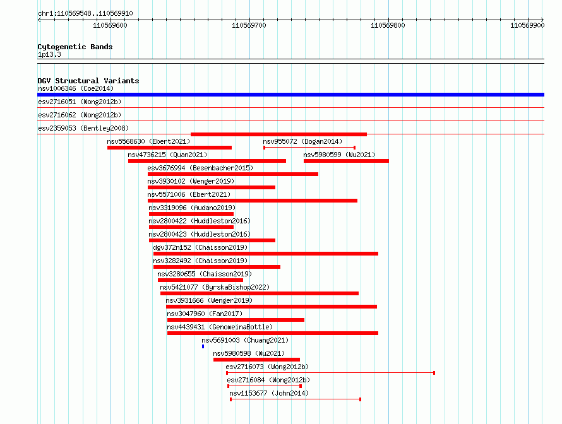Viewport: 562px width, 424px height.
Task: Click ruler position 110569700
Action: click(x=249, y=25)
